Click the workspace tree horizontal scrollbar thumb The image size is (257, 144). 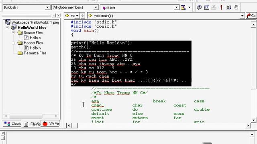(26, 116)
